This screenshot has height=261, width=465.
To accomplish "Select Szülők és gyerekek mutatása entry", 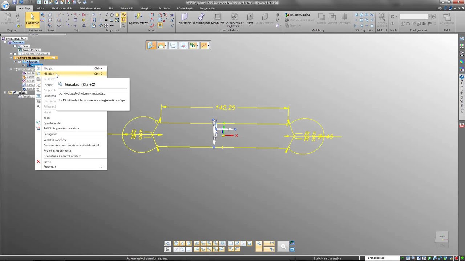I will (71, 128).
